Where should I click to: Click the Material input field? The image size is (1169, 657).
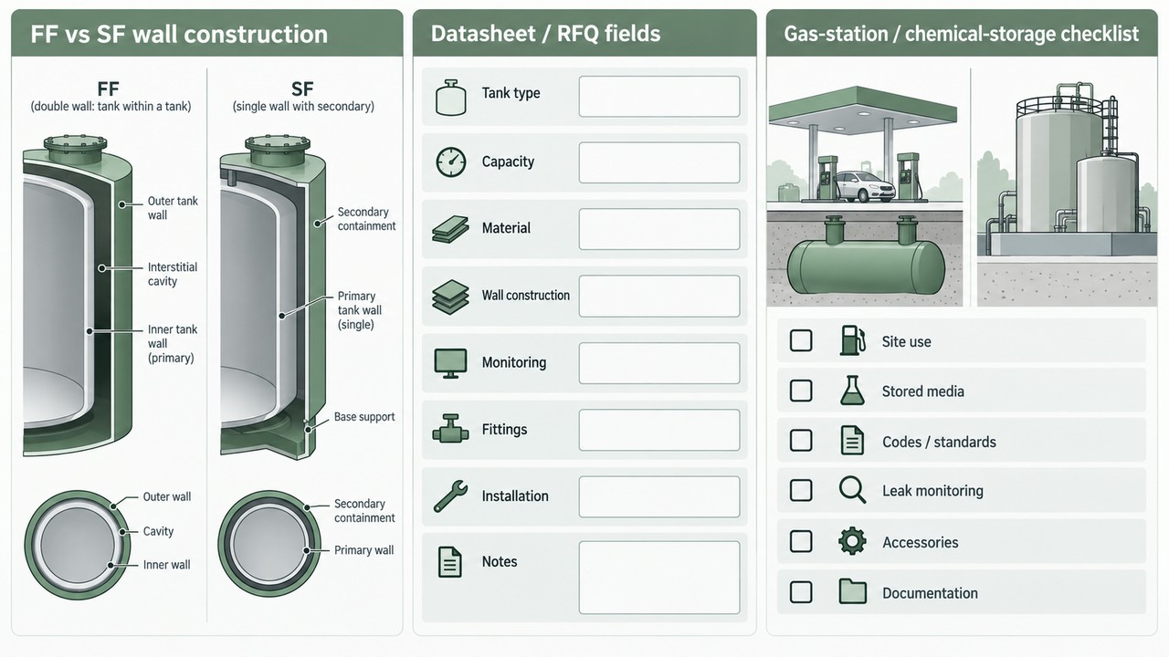click(659, 229)
